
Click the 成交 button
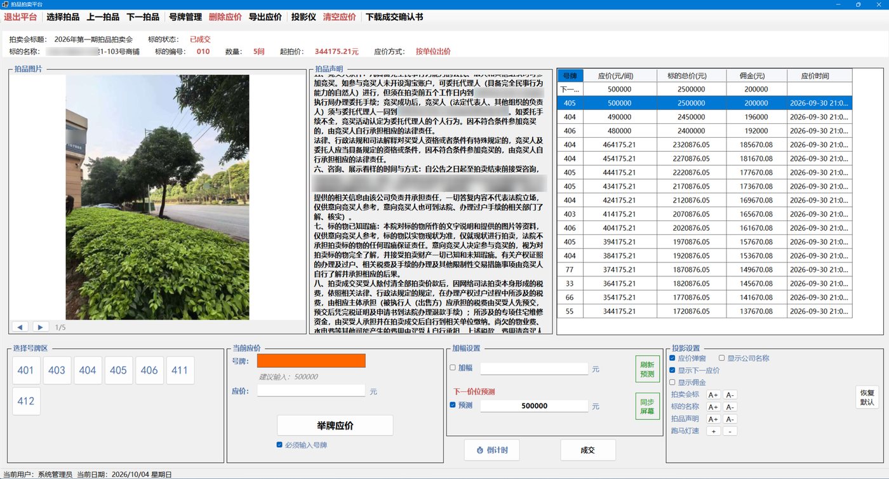pos(588,450)
